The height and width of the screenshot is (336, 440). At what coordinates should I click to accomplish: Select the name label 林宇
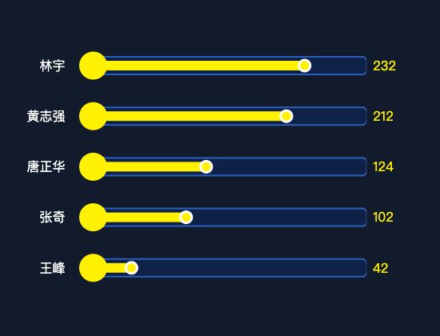53,66
